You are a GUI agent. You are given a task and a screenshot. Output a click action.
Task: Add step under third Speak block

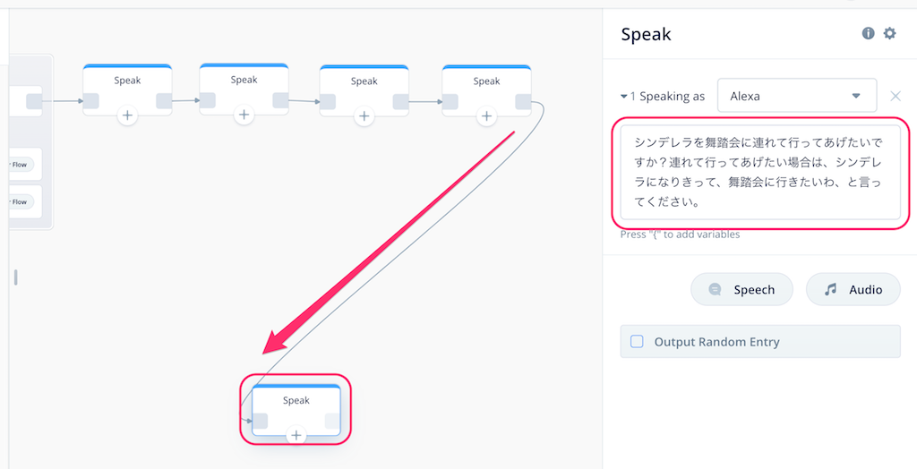(x=364, y=115)
